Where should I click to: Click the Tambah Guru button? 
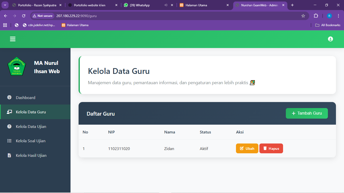[x=307, y=113]
